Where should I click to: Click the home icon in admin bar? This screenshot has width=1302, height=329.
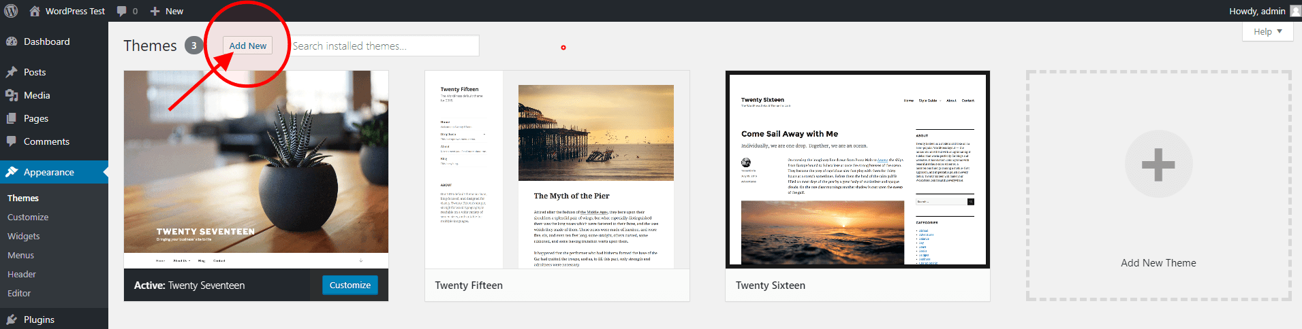[35, 11]
